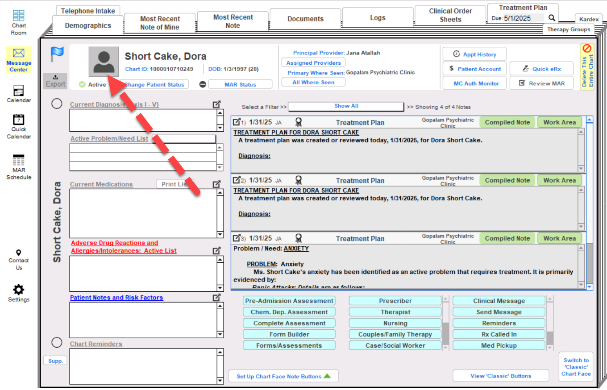This screenshot has width=607, height=390.
Task: Click the patient photo placeholder
Action: point(104,62)
